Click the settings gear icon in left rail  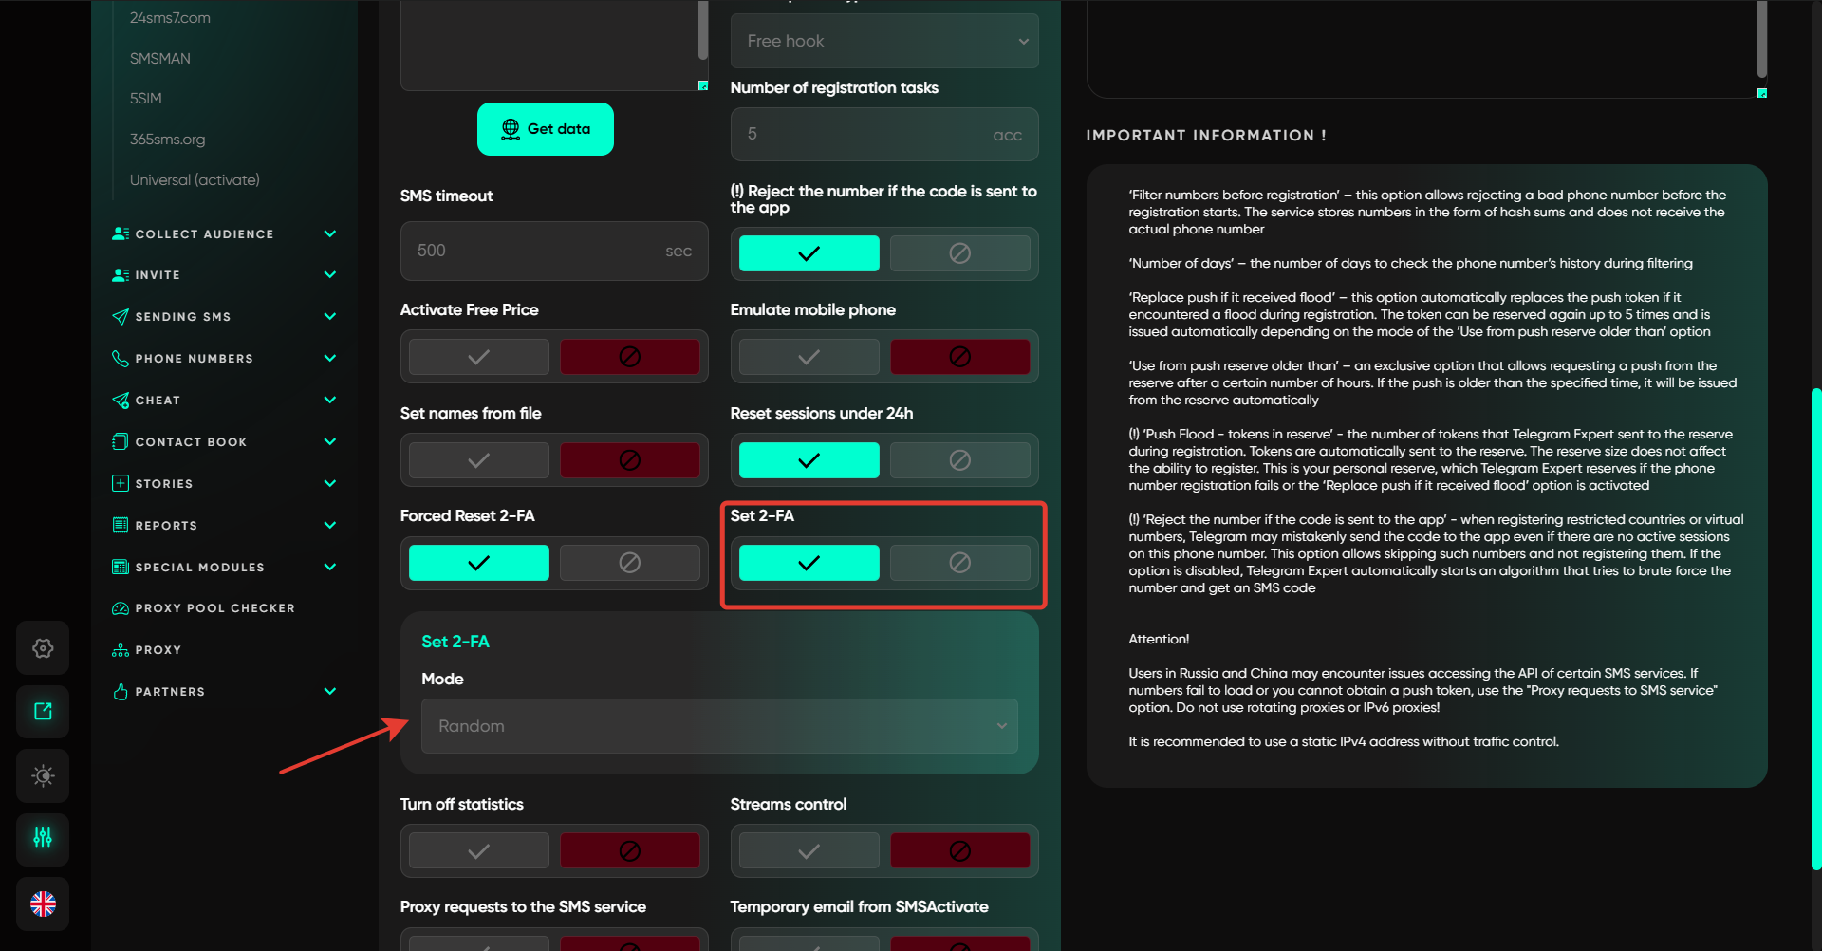click(43, 648)
